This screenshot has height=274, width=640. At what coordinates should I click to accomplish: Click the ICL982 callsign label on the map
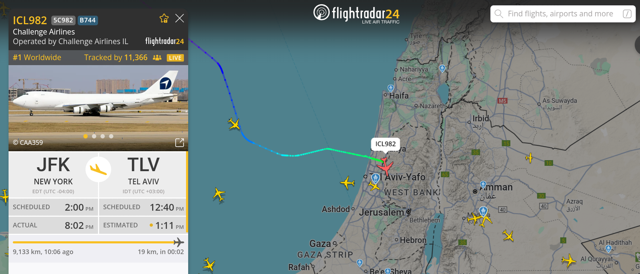click(386, 144)
